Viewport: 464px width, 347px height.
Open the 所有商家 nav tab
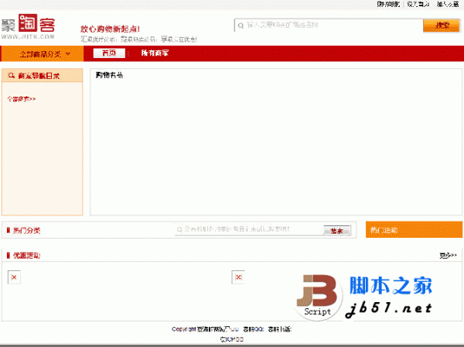[155, 53]
